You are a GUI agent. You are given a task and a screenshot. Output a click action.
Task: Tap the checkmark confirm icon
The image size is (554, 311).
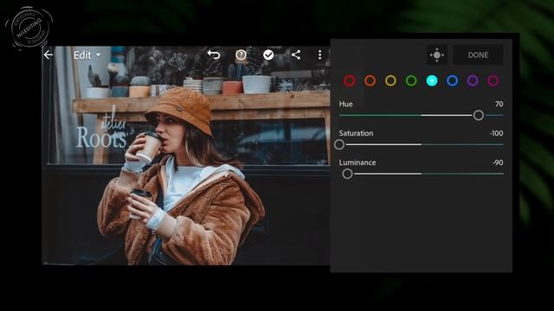pyautogui.click(x=268, y=54)
